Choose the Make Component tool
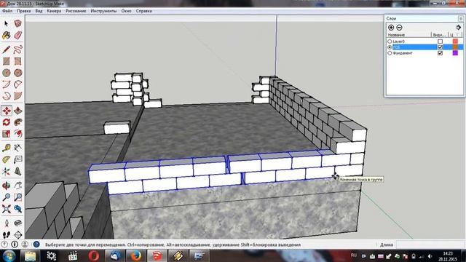Viewport: 466px width, 262px height. [17, 23]
